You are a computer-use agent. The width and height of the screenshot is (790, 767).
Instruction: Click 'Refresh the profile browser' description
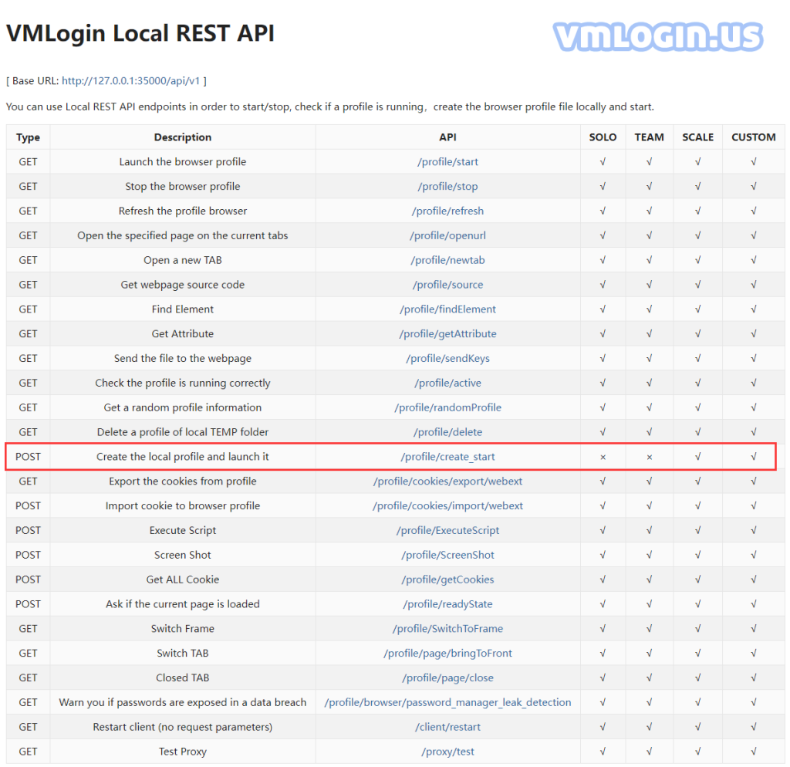click(182, 211)
